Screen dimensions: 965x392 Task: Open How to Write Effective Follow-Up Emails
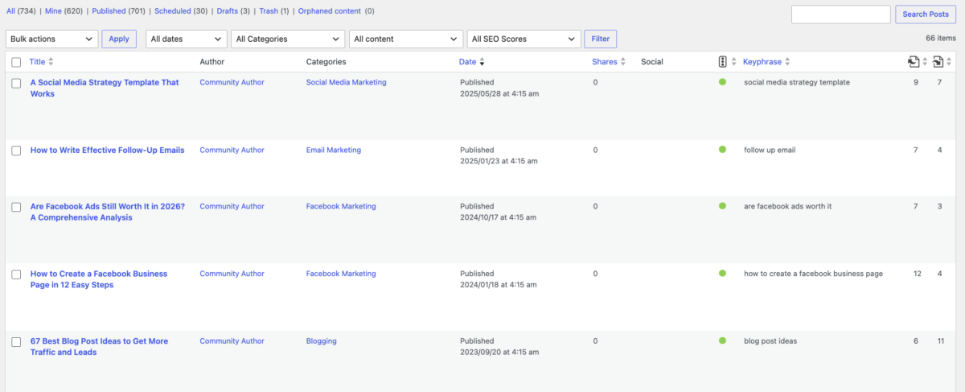coord(107,150)
